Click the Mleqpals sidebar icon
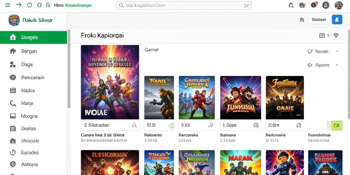 click(13, 141)
